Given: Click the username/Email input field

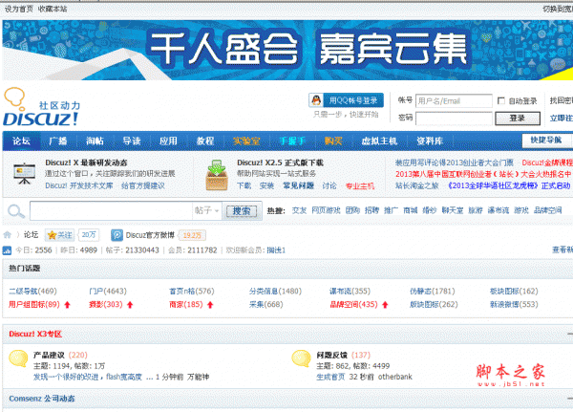Looking at the screenshot, I should (x=454, y=100).
